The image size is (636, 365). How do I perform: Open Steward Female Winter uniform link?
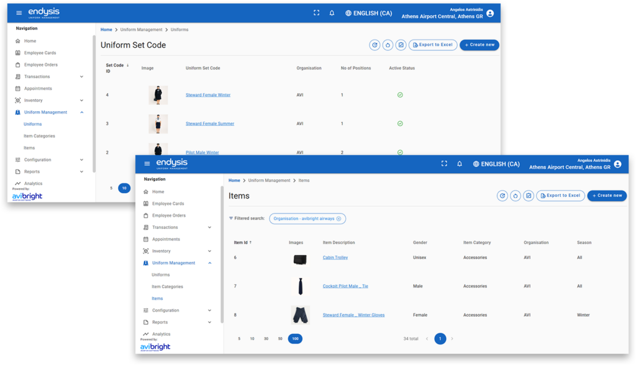[x=207, y=95]
